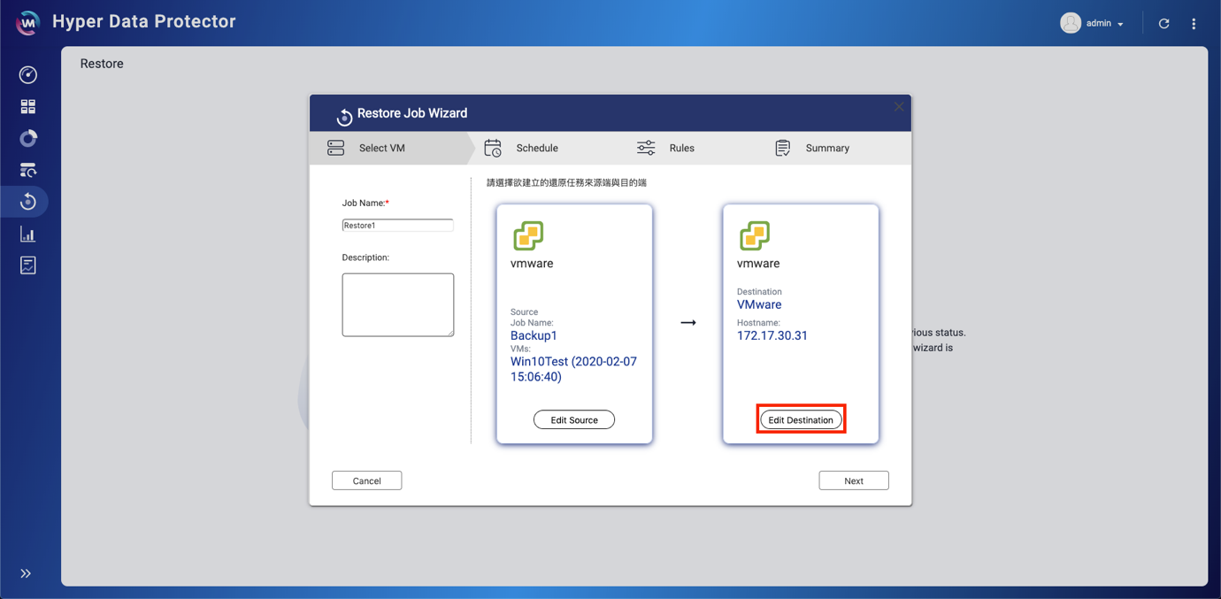This screenshot has height=599, width=1221.
Task: Click the VMware destination text
Action: click(759, 304)
